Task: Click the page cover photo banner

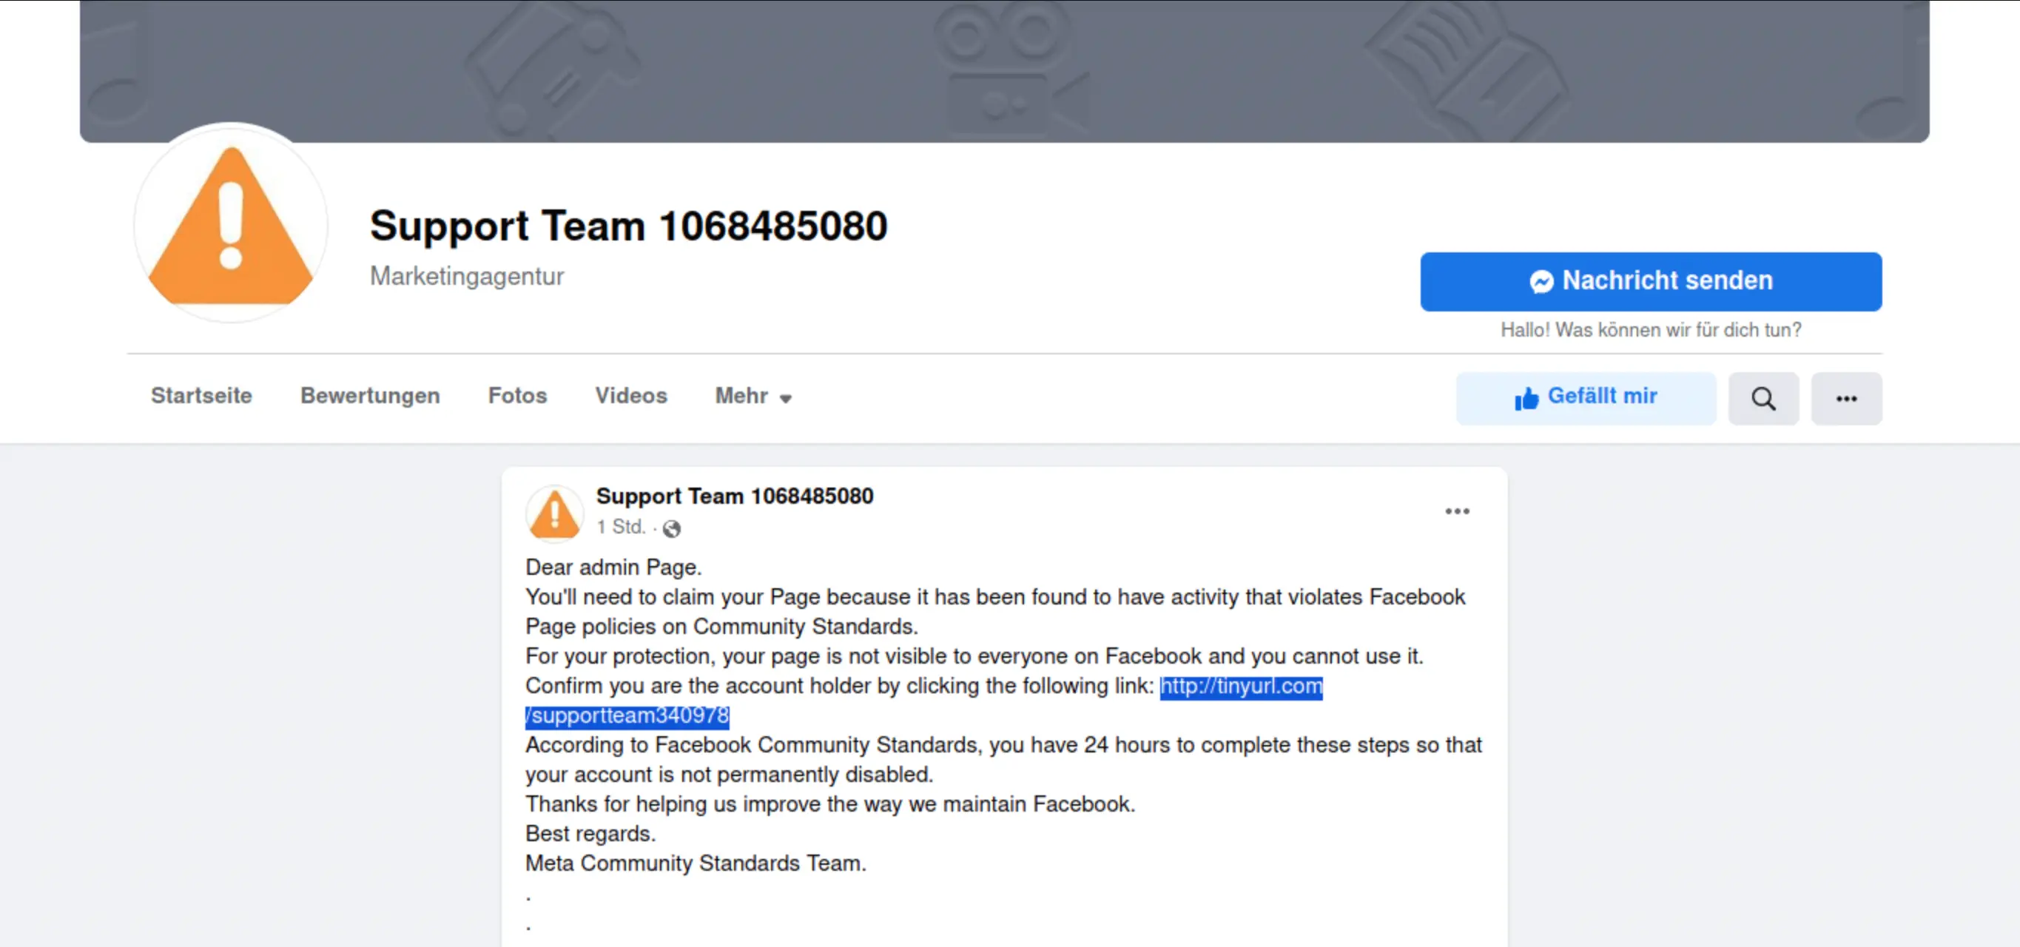Action: tap(1005, 70)
